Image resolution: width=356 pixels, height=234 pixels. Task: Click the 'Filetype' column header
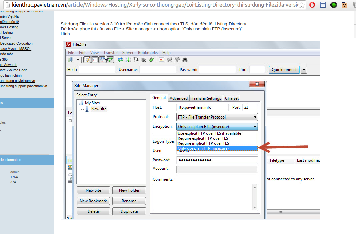point(277,160)
